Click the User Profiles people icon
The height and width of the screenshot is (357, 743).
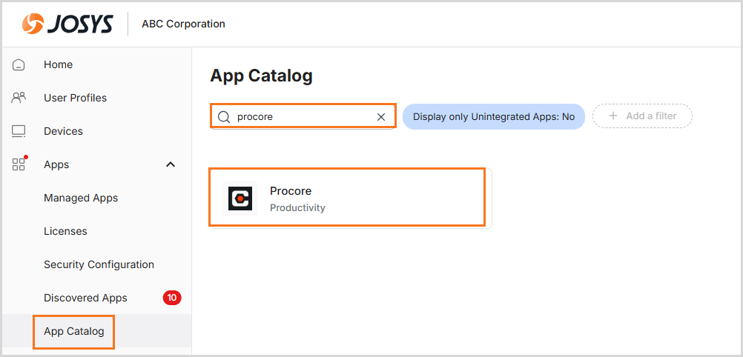click(x=19, y=98)
